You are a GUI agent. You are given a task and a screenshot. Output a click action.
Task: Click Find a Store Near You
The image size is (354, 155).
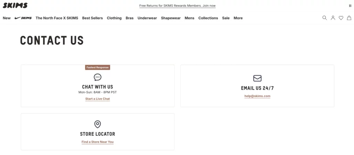point(97,142)
